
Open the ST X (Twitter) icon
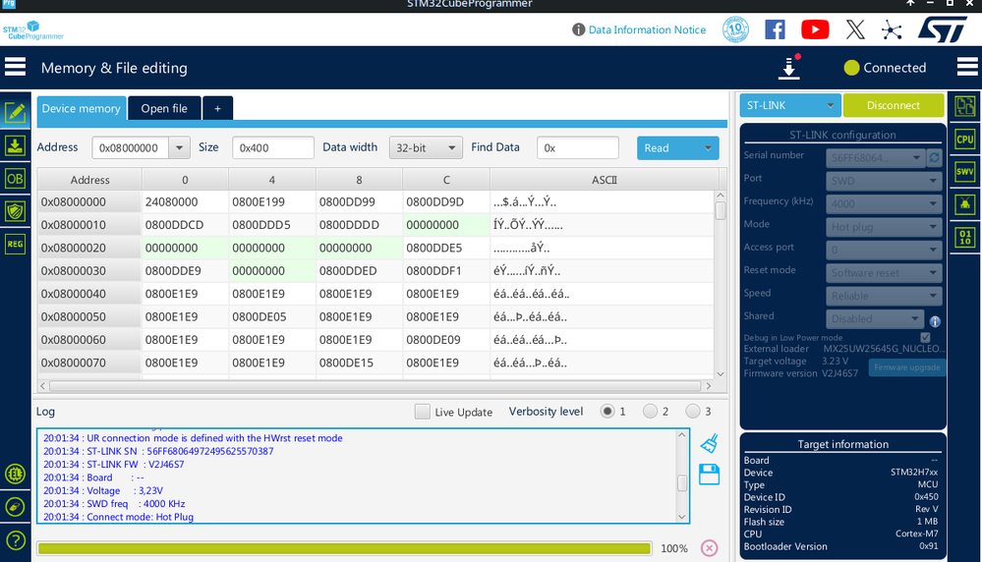855,29
